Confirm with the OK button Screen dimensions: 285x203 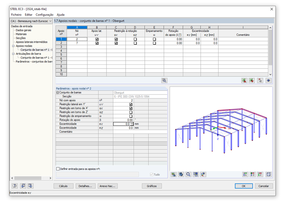(244, 186)
